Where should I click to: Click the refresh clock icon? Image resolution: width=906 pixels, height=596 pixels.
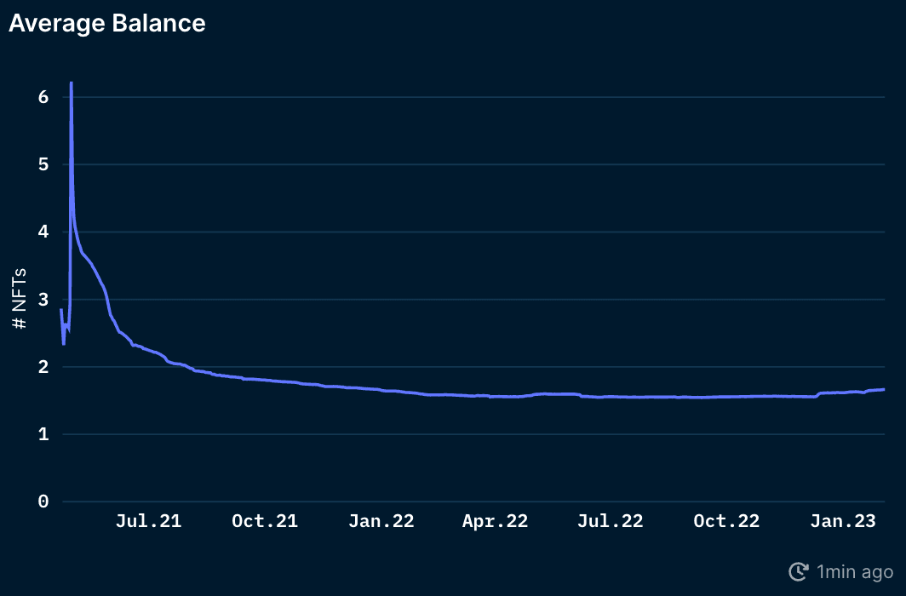pyautogui.click(x=799, y=572)
